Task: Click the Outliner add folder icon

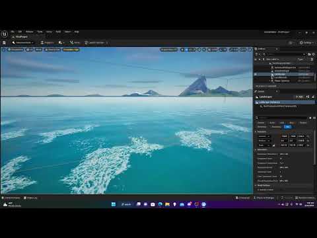Action: pos(309,54)
